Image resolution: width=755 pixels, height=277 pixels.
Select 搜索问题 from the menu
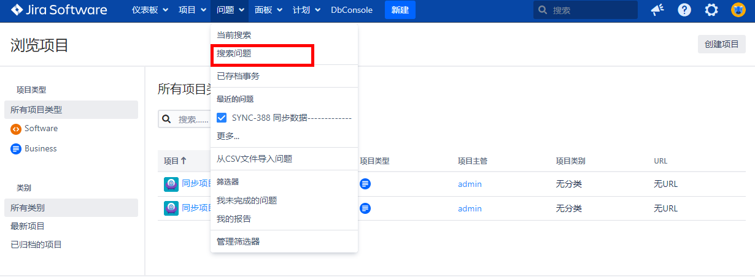pos(234,53)
